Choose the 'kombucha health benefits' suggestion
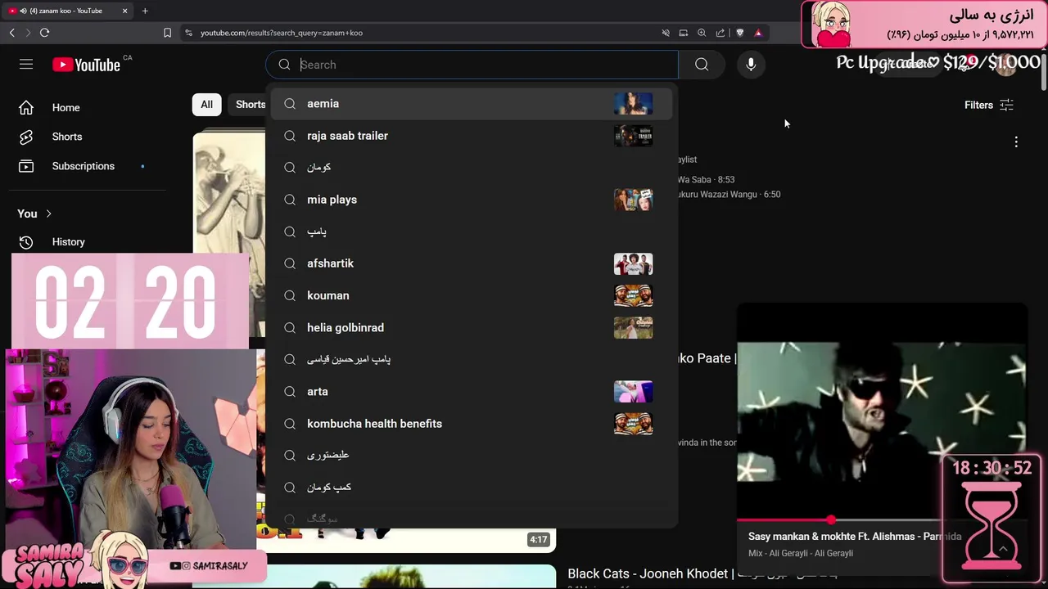The width and height of the screenshot is (1048, 589). click(x=472, y=423)
